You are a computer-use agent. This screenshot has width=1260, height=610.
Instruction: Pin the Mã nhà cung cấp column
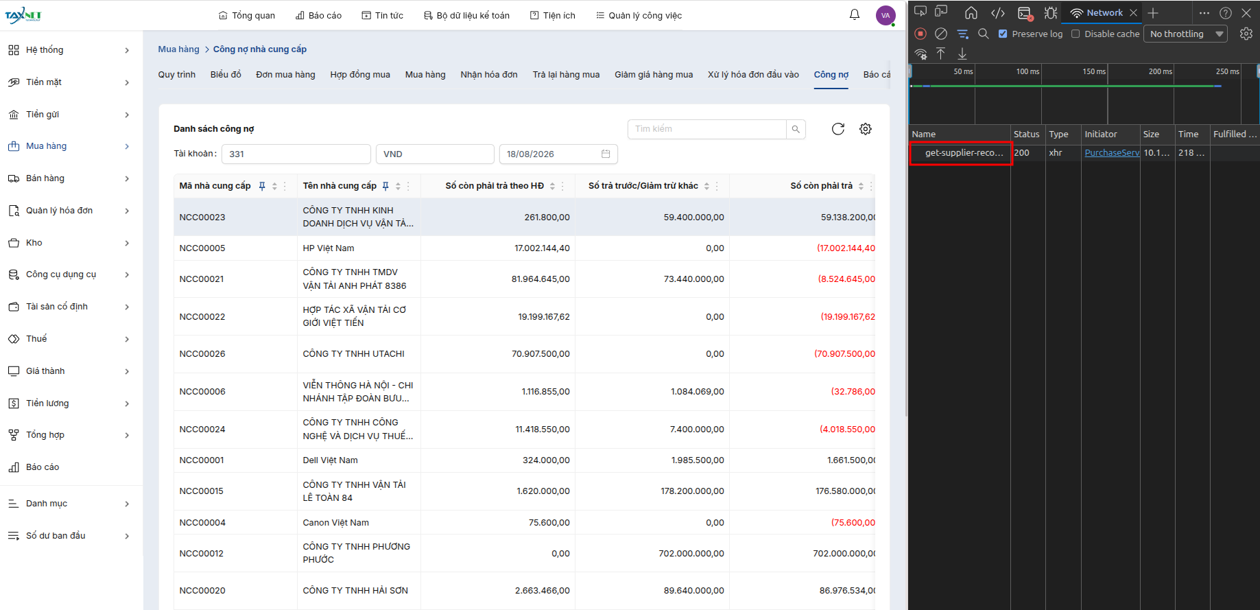point(262,186)
